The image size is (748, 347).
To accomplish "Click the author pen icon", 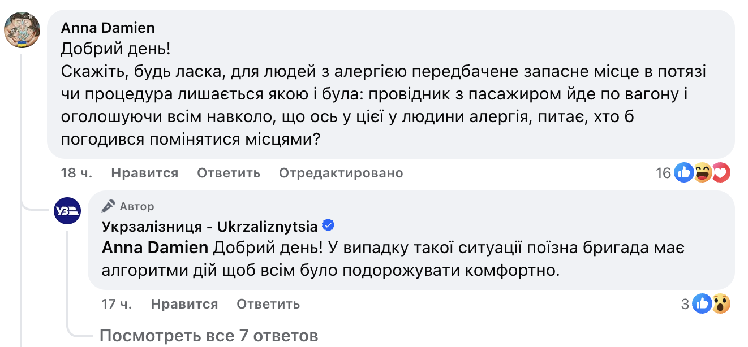I will pyautogui.click(x=108, y=206).
